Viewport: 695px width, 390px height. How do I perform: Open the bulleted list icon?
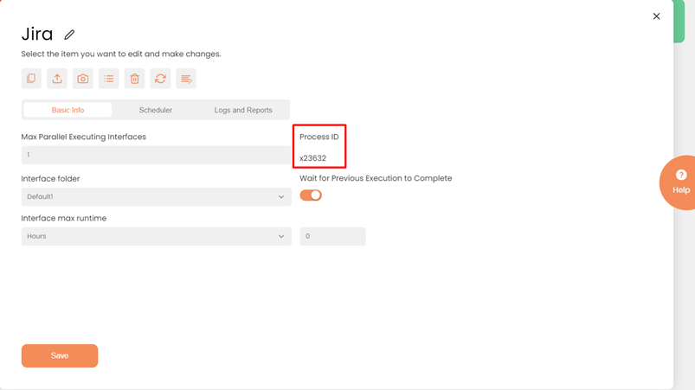[109, 79]
